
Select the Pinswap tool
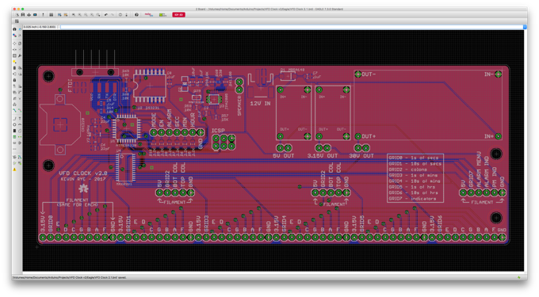[14, 74]
